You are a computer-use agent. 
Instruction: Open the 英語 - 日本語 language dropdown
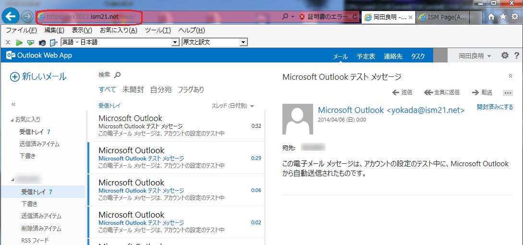coord(175,42)
